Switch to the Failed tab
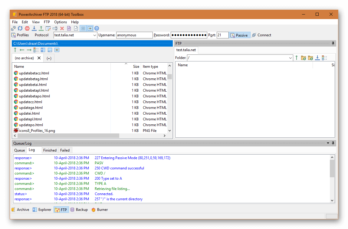The image size is (348, 229). [65, 150]
